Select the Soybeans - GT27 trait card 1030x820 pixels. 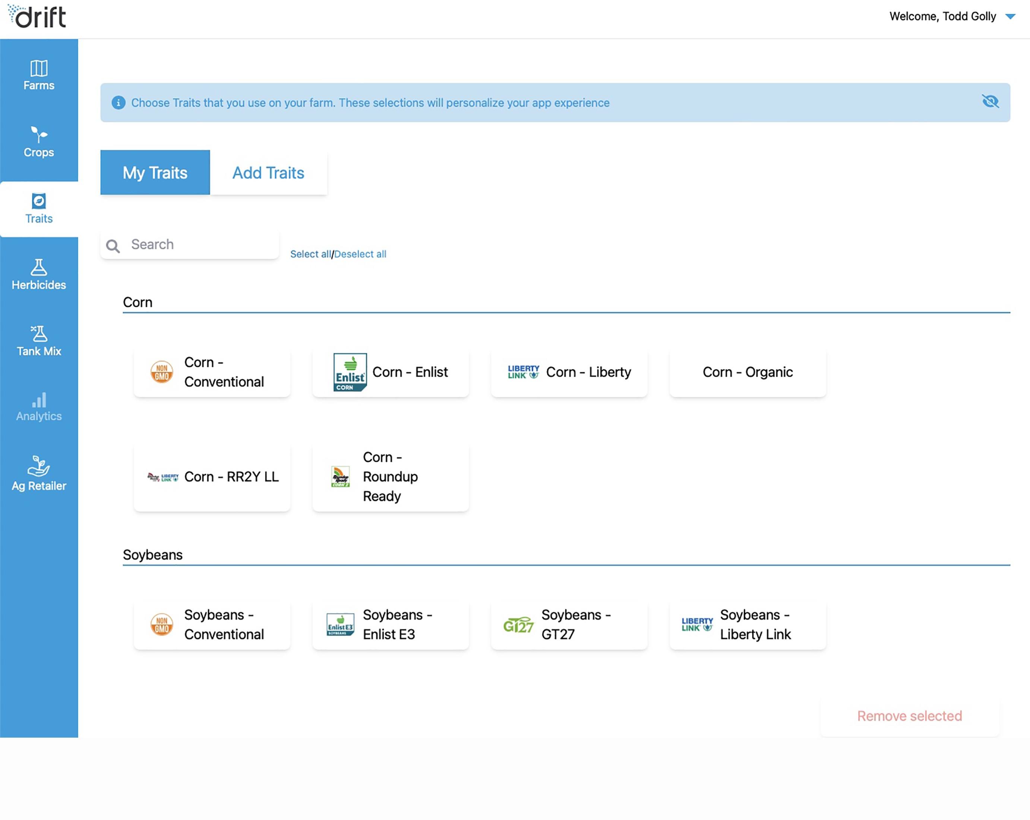click(569, 624)
